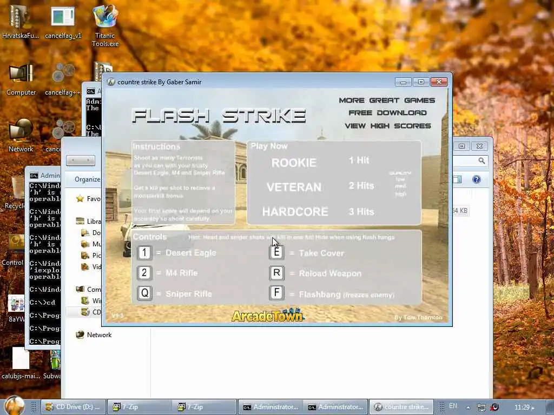The height and width of the screenshot is (415, 554).
Task: Select the 8aYW image icon on desktop
Action: point(16,309)
